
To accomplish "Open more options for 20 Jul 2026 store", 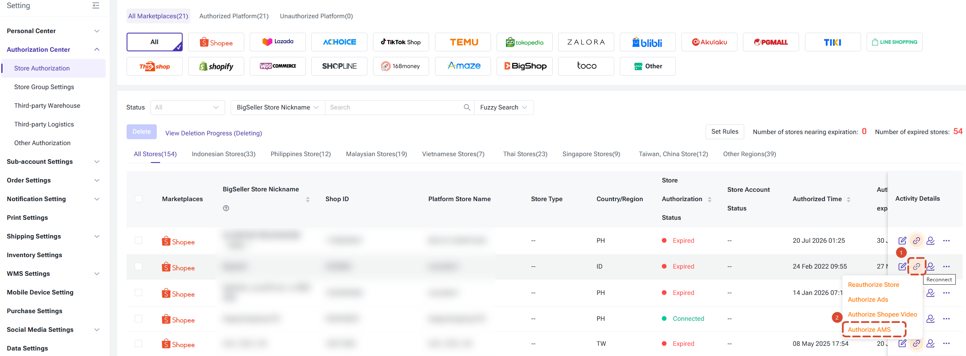I will click(946, 241).
